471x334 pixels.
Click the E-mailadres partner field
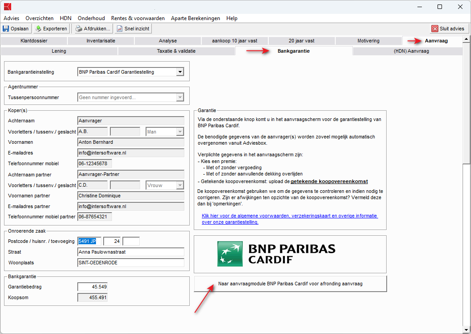tap(131, 206)
